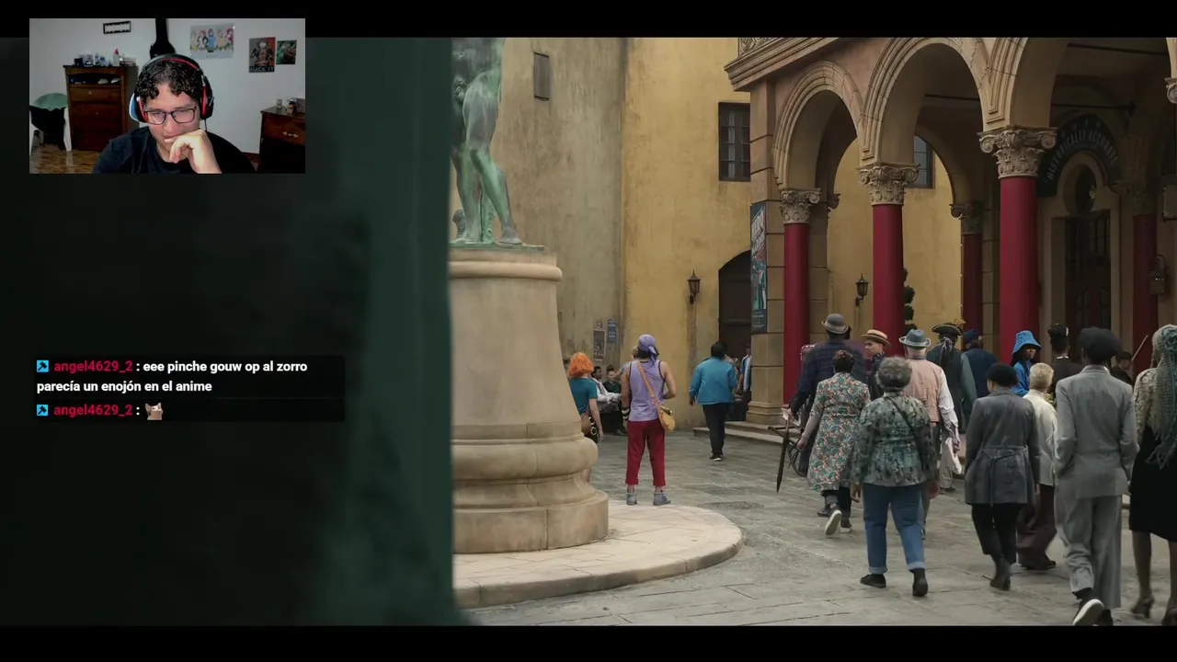This screenshot has width=1177, height=662.
Task: Click the first badge icon beside angel4629_2
Action: click(42, 366)
